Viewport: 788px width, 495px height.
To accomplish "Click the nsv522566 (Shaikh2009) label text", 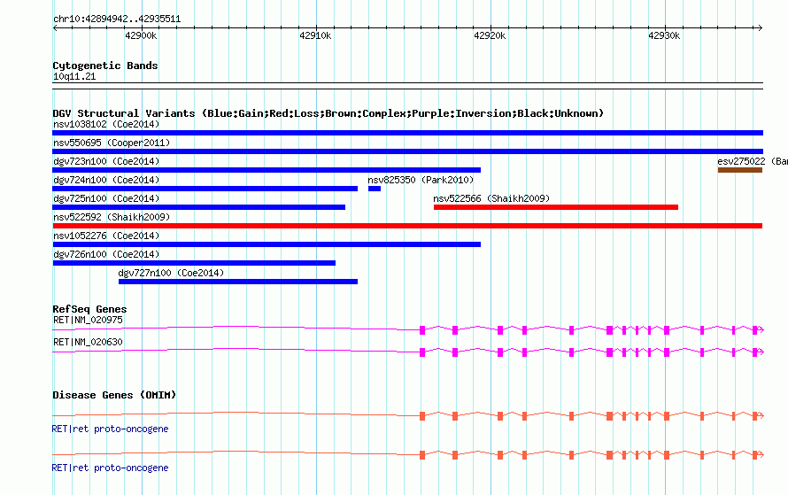I will pos(491,198).
